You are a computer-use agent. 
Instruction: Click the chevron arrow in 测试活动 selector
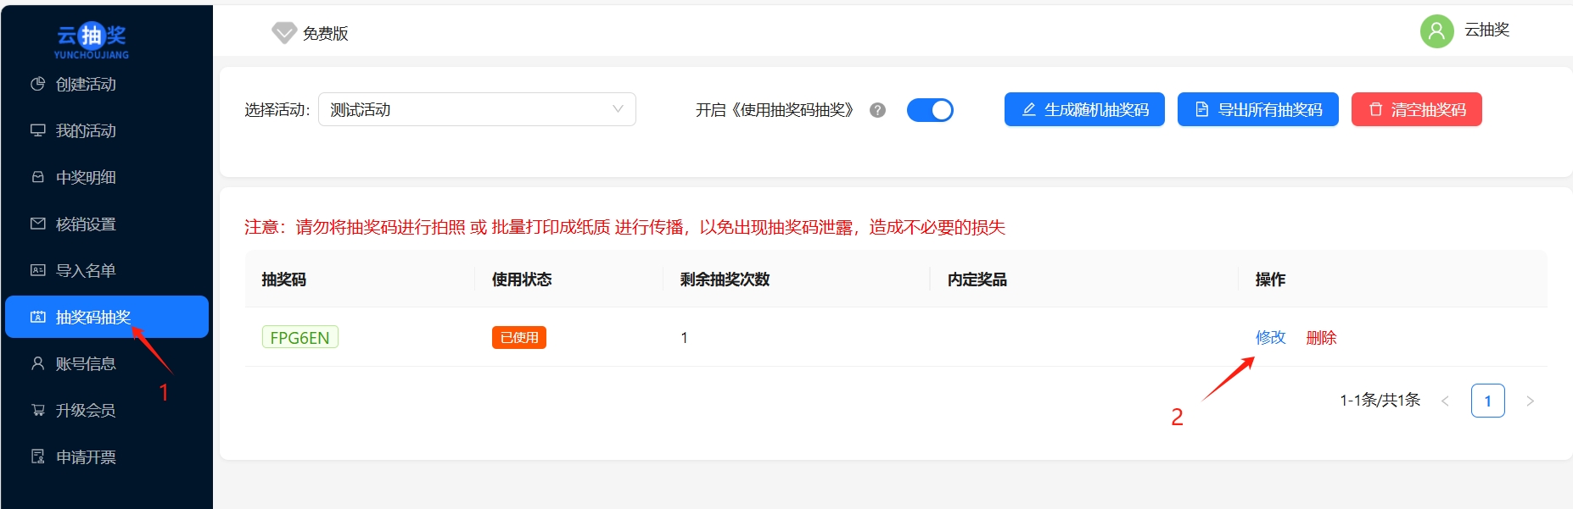click(x=618, y=109)
